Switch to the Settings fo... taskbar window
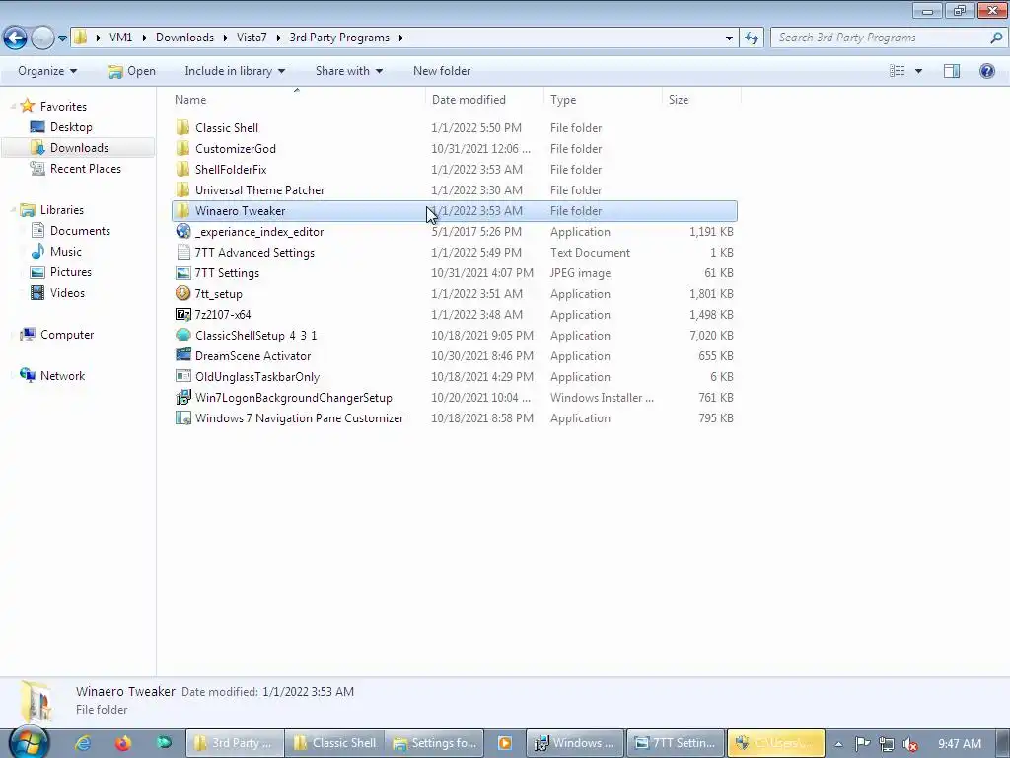The height and width of the screenshot is (758, 1010). (x=434, y=743)
